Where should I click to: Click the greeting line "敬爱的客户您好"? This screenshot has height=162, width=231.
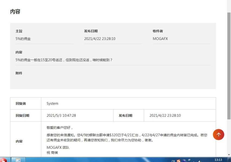(60, 128)
